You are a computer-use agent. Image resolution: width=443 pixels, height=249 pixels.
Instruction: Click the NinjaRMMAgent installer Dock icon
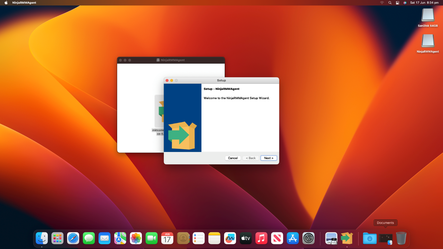pyautogui.click(x=347, y=238)
